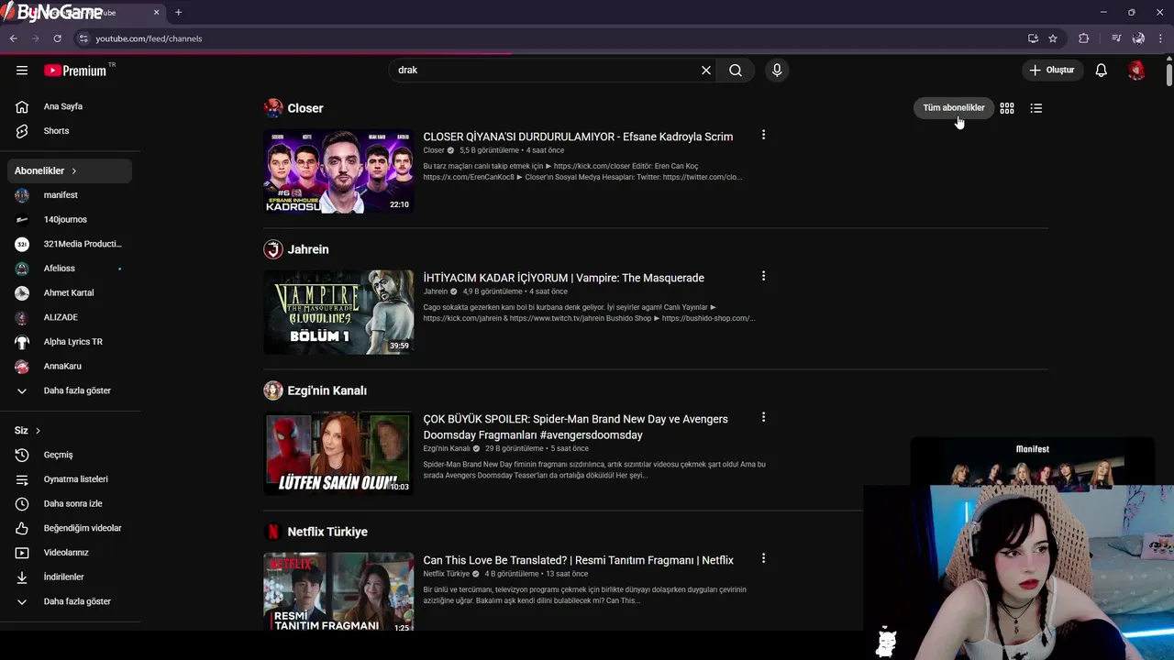The height and width of the screenshot is (660, 1174).
Task: Open Ezgi'nin Kanalı channel heading
Action: pyautogui.click(x=327, y=390)
